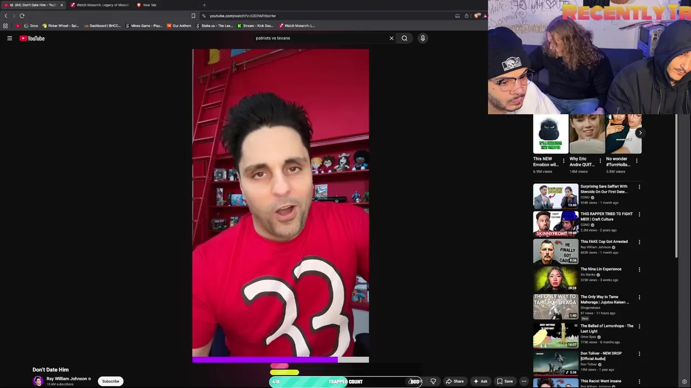Open options for The Ballad of Lemonhope
The height and width of the screenshot is (388, 691).
point(639,327)
